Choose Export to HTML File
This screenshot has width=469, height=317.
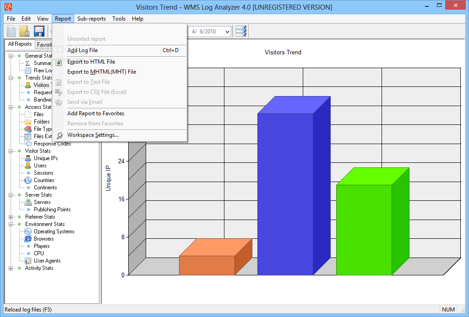(120, 62)
